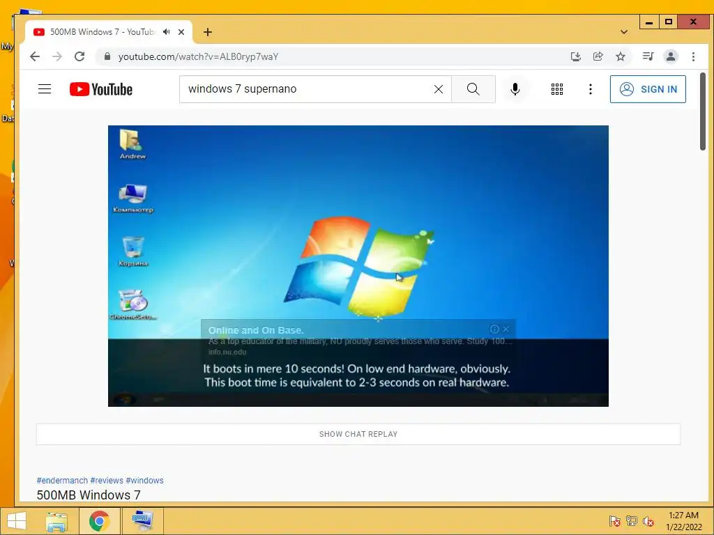Viewport: 714px width, 535px height.
Task: Click the SIGN IN button
Action: pos(648,89)
